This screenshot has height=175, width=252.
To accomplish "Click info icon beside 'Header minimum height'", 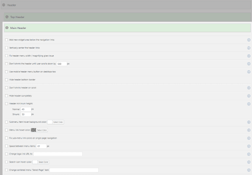I will coord(249,104).
